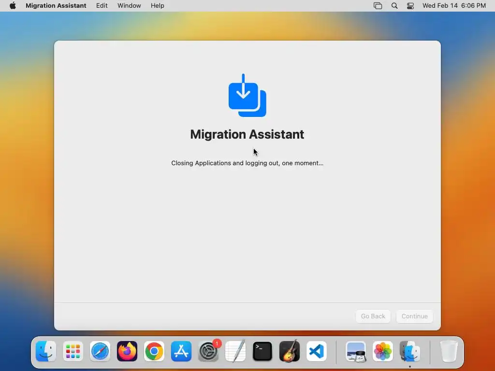Click the Migration Assistant heading text

(247, 134)
